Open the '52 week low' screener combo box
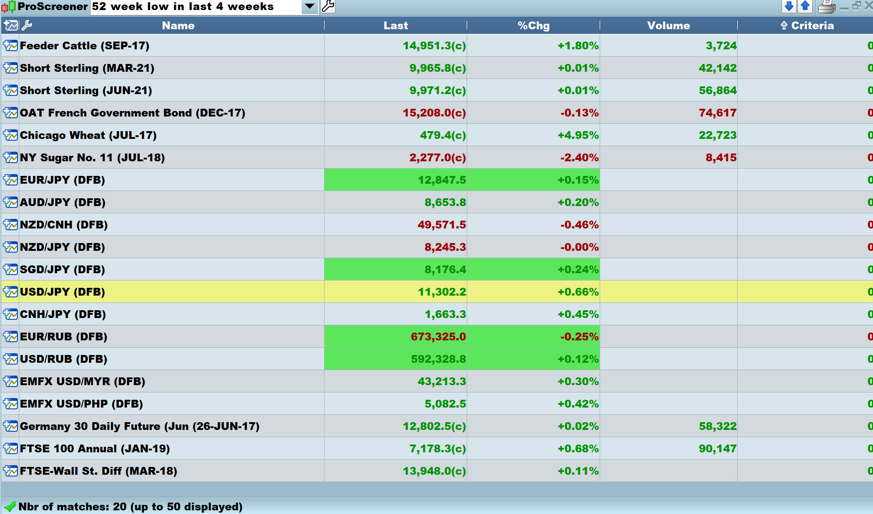 tap(197, 7)
